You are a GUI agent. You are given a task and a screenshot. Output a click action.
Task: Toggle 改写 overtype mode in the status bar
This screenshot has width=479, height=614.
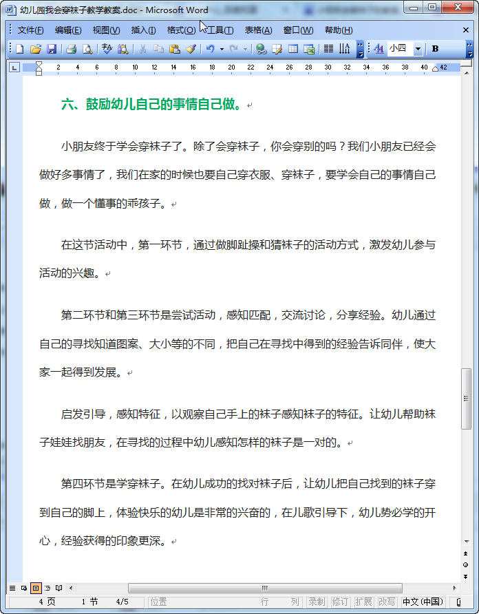(x=387, y=602)
